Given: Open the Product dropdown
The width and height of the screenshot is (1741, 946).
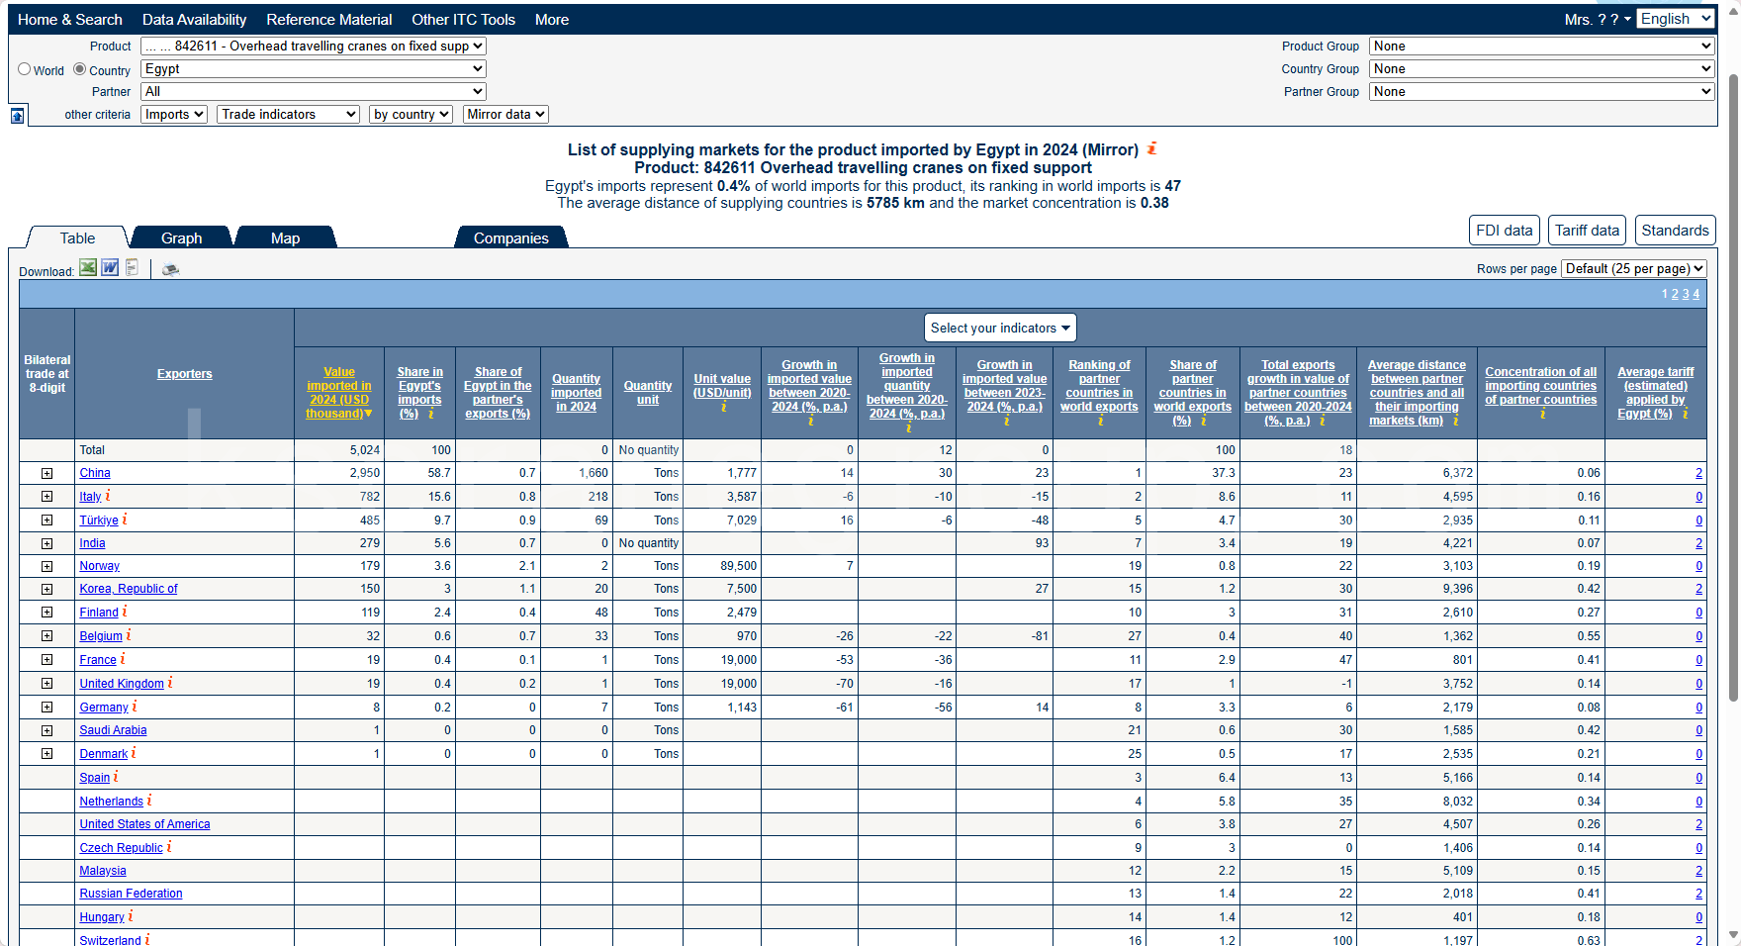Looking at the screenshot, I should [314, 47].
